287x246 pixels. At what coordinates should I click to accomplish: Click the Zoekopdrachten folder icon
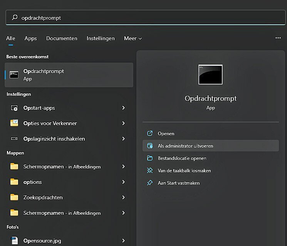click(x=14, y=197)
